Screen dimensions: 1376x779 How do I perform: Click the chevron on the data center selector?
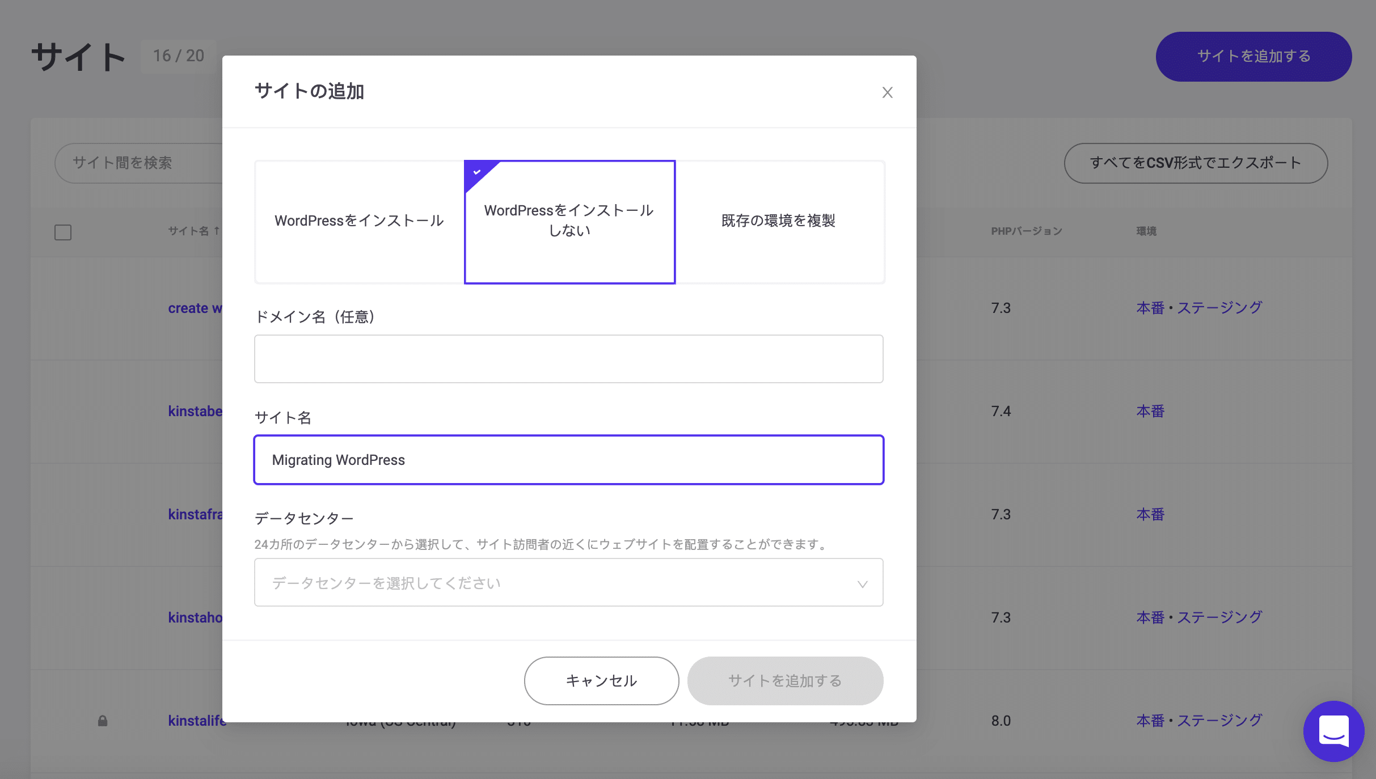pyautogui.click(x=863, y=583)
